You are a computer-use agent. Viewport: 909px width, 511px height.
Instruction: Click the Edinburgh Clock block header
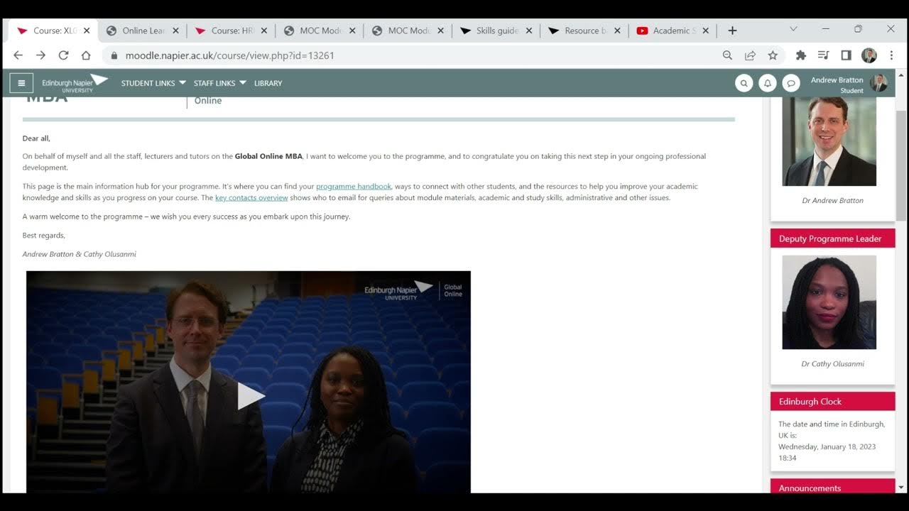pyautogui.click(x=832, y=401)
